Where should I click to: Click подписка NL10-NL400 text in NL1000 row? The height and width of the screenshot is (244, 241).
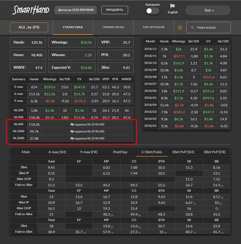click(x=89, y=131)
